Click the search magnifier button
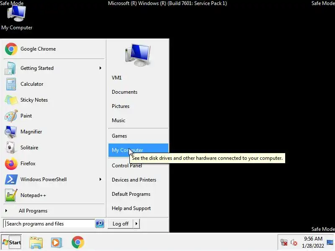The image size is (335, 251). click(x=100, y=224)
